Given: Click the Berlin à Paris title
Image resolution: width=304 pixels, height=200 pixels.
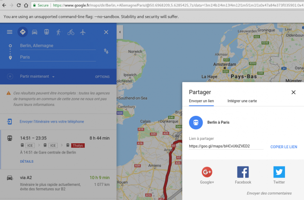Looking at the screenshot, I should click(218, 122).
